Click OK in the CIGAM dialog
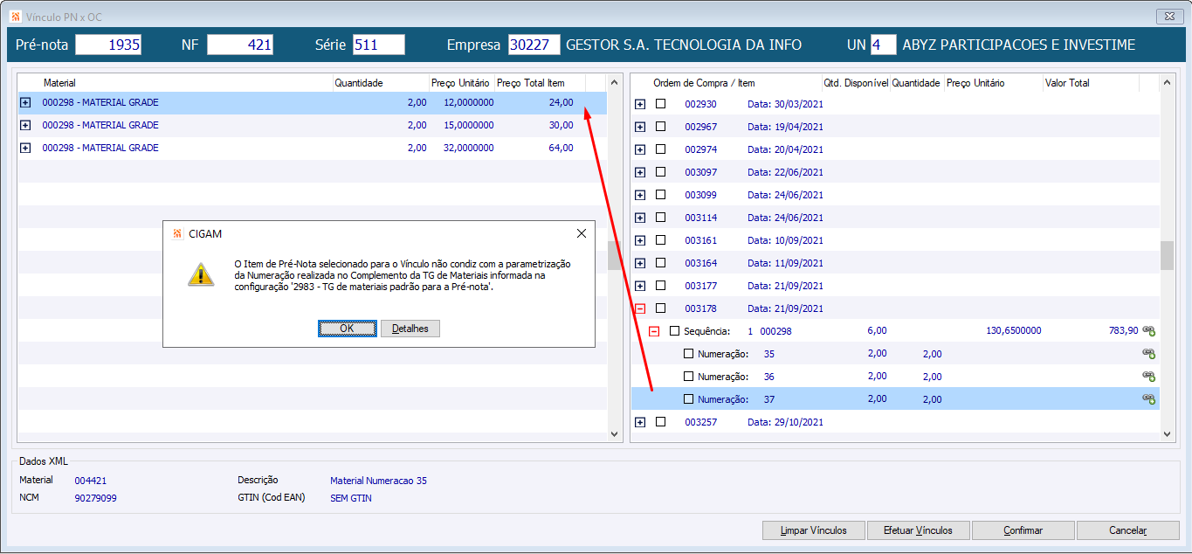This screenshot has width=1192, height=554. coord(347,329)
